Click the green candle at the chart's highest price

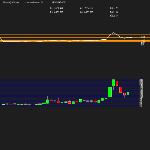[113, 83]
